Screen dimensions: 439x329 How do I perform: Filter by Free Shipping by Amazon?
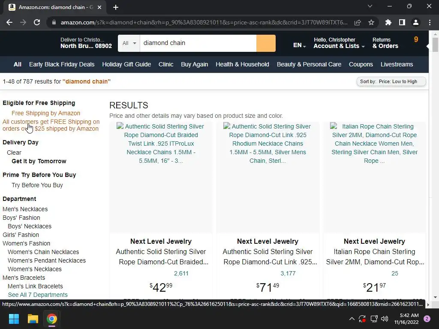(x=45, y=113)
